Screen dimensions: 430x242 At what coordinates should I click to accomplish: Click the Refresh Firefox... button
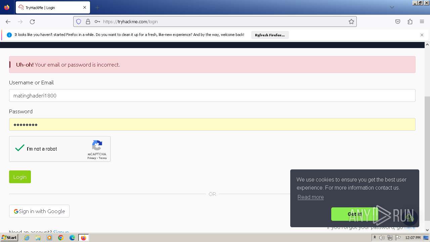pos(270,35)
